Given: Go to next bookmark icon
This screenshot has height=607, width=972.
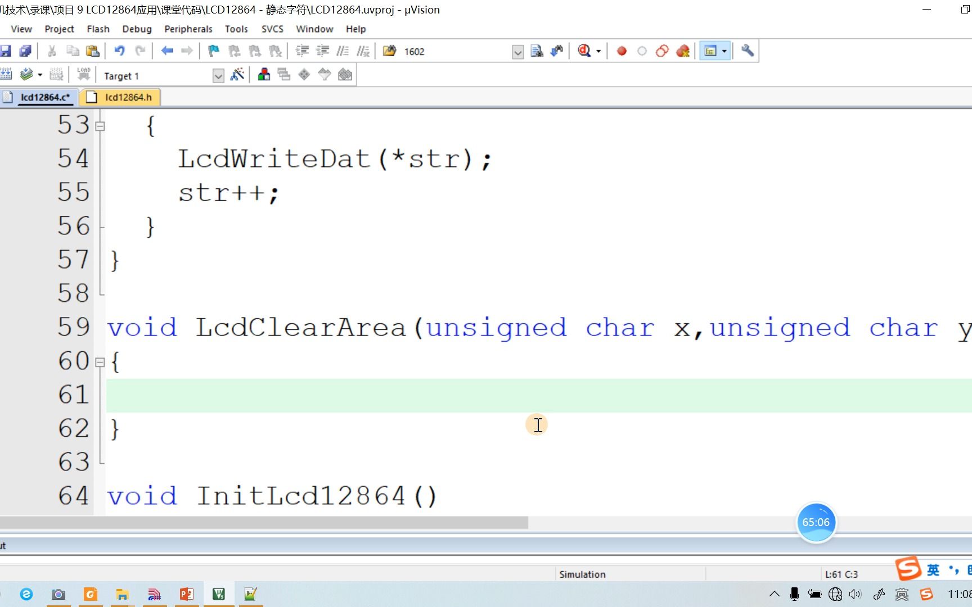Looking at the screenshot, I should click(255, 51).
